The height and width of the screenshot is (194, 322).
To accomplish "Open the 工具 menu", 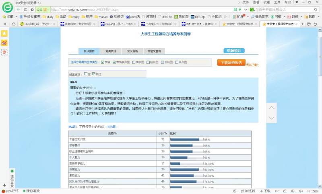I will (x=277, y=2).
